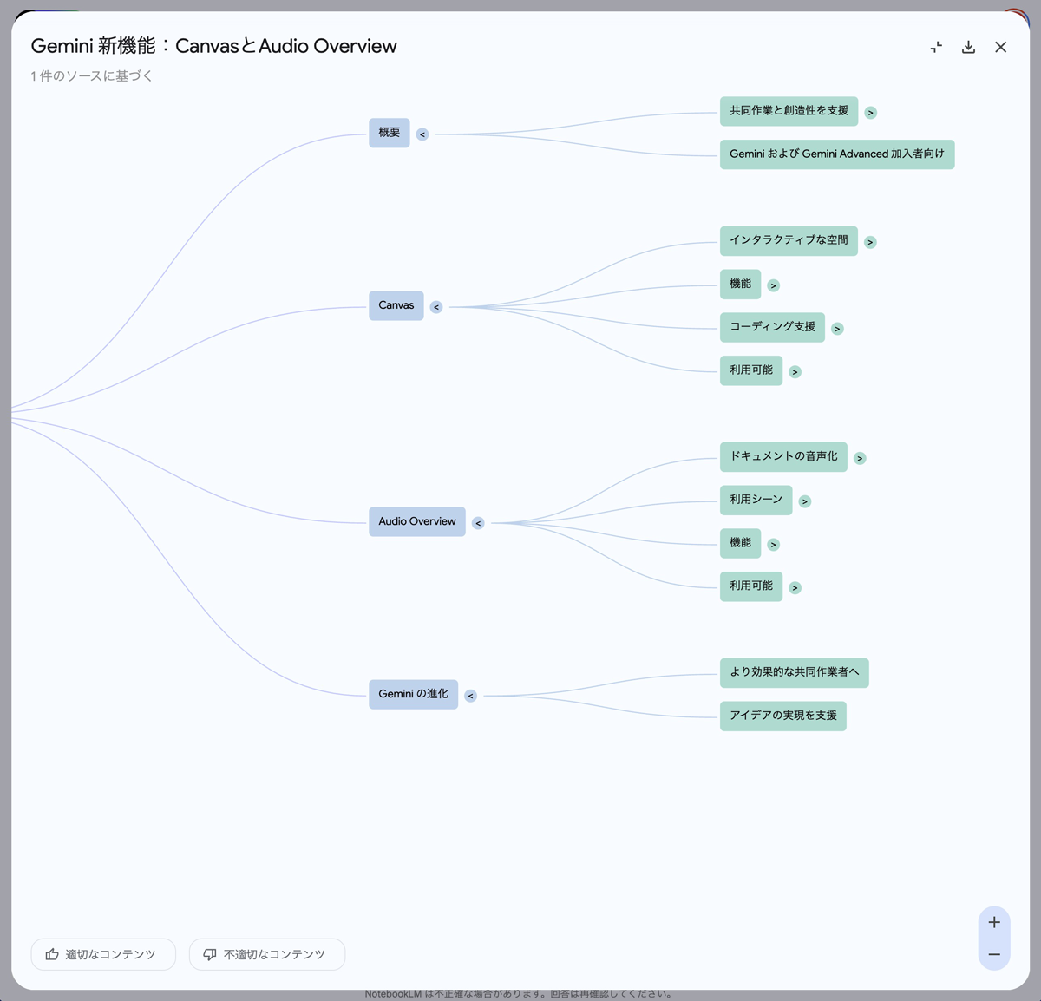Expand the 利用可能 arrow under Canvas
Viewport: 1041px width, 1001px height.
point(795,372)
